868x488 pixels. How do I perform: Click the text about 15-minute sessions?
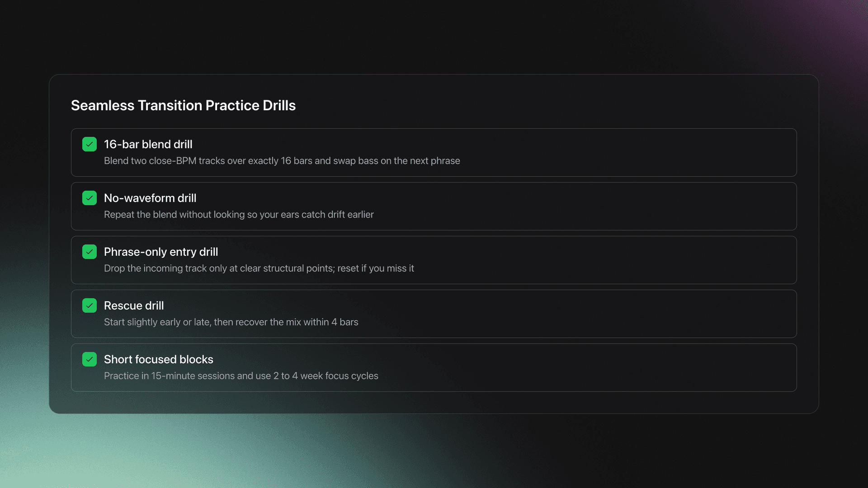[x=241, y=375]
